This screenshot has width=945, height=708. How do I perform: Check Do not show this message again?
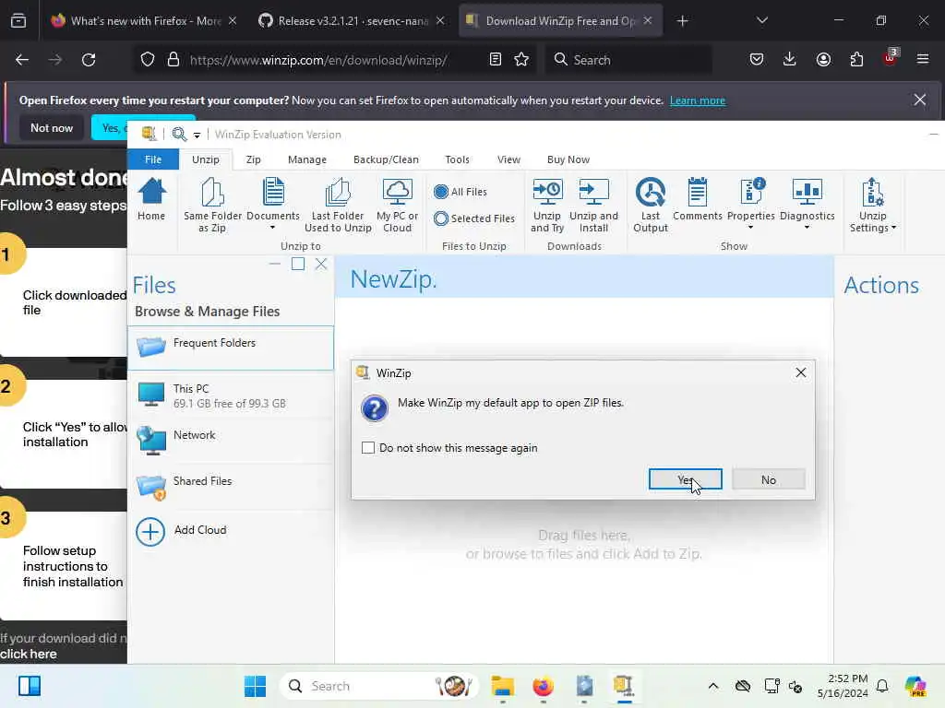367,448
